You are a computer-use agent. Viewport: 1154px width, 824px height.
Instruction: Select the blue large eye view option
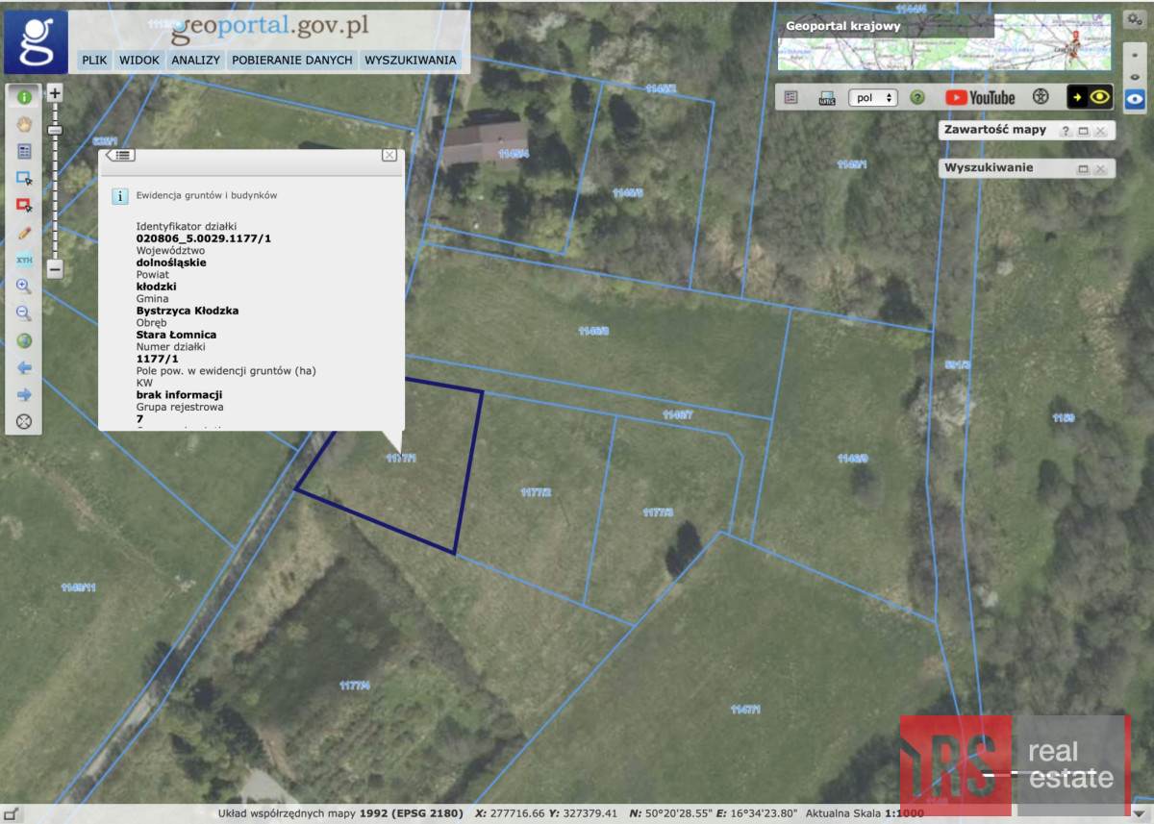(x=1136, y=98)
